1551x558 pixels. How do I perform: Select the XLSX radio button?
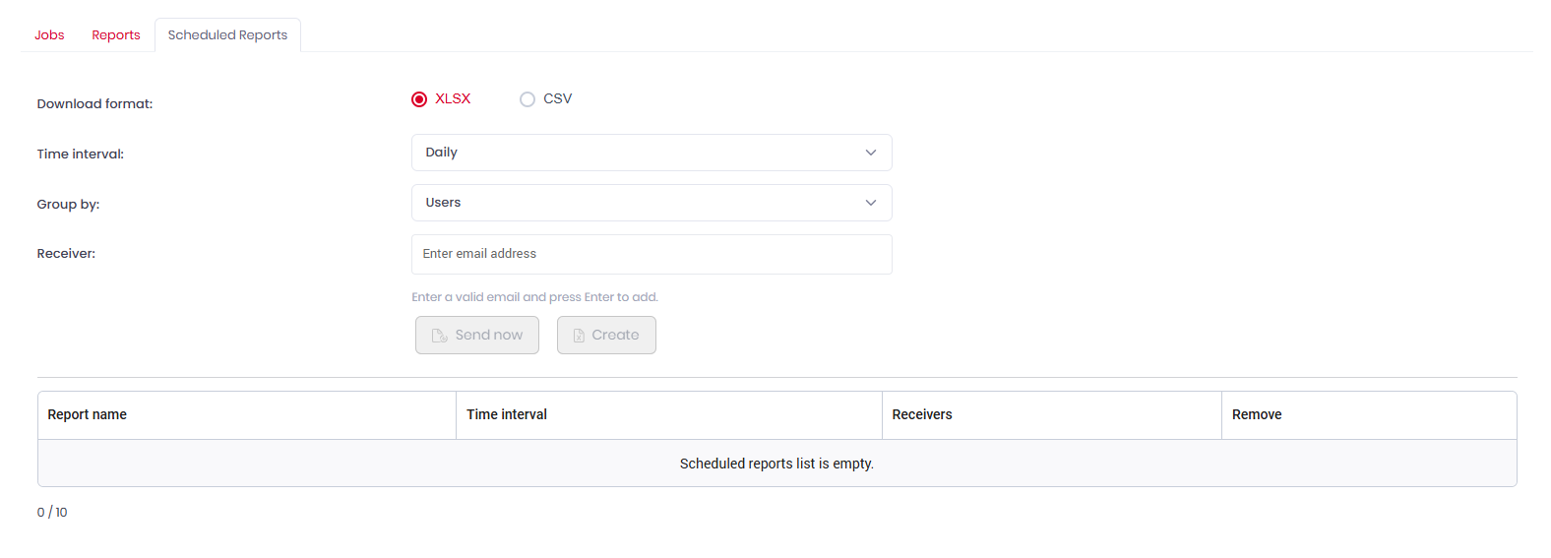tap(419, 99)
